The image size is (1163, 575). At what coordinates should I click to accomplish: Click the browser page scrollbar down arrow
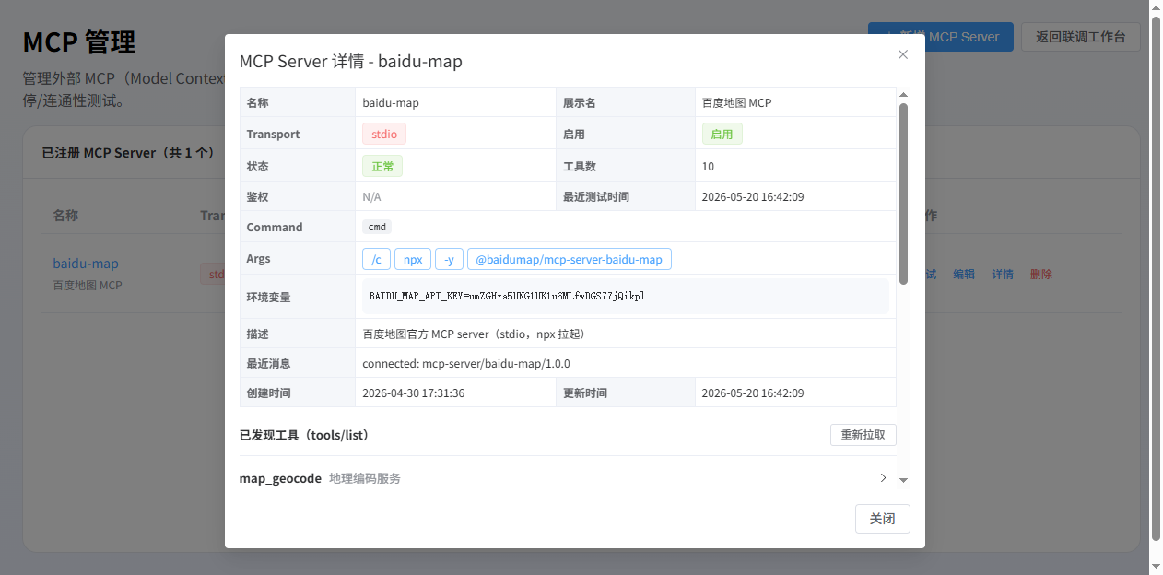click(x=1156, y=567)
